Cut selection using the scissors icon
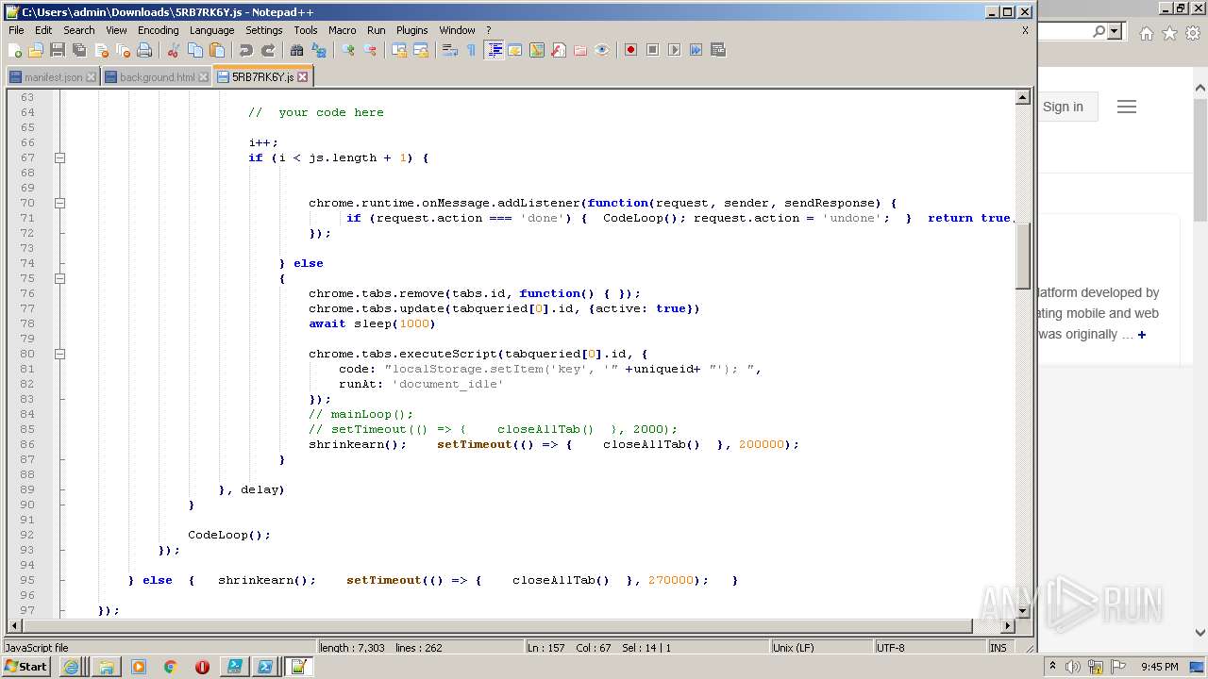The height and width of the screenshot is (679, 1208). [x=174, y=50]
